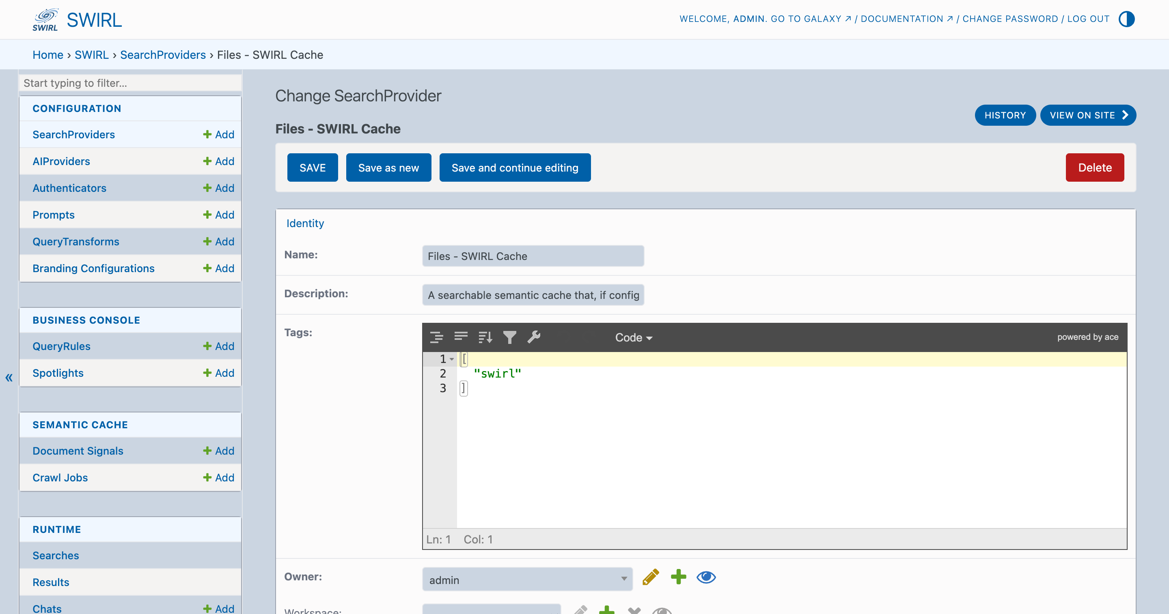Collapse the sidebar with the double-chevron
The image size is (1169, 614).
pos(9,377)
